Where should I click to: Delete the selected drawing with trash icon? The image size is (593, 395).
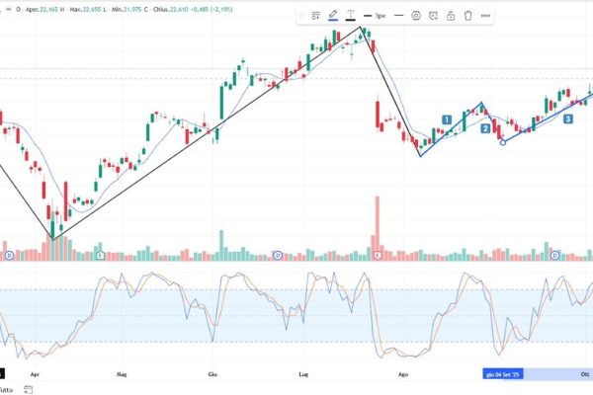(468, 16)
